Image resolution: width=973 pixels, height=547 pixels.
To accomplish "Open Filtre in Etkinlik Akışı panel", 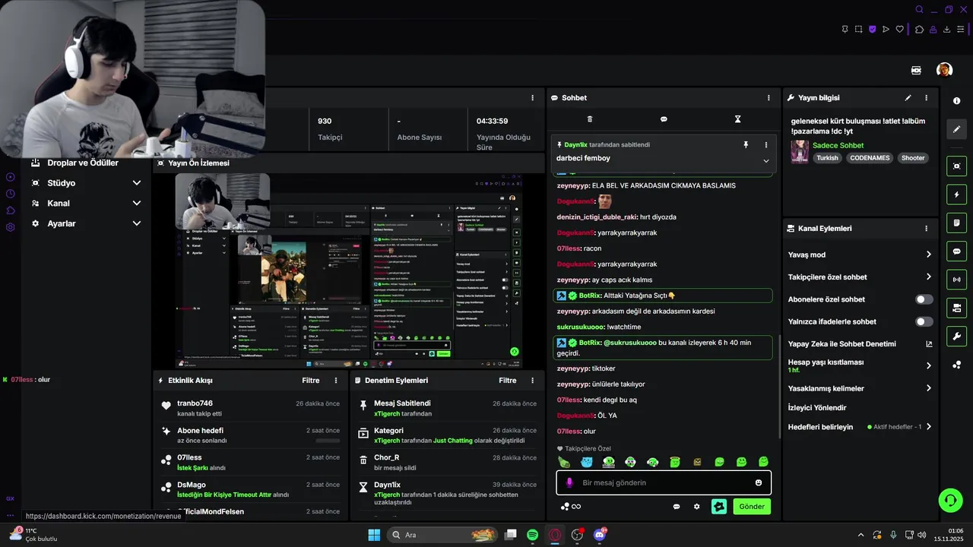I will [310, 381].
